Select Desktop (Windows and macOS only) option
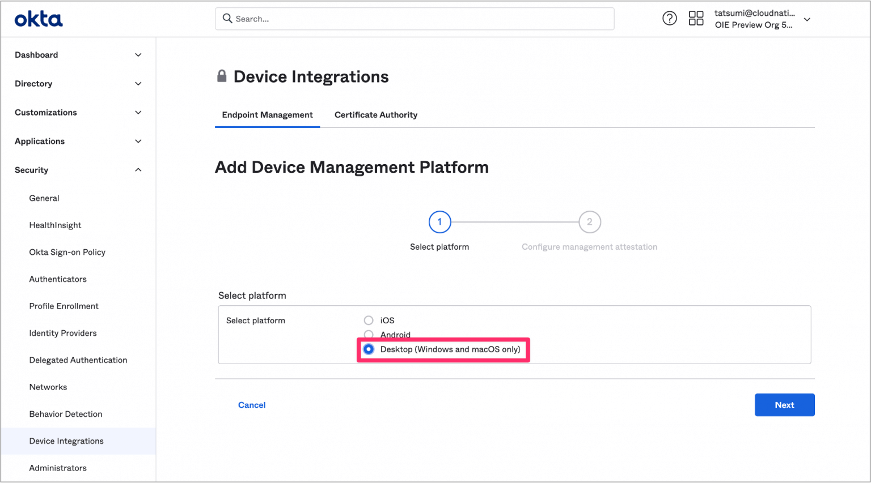This screenshot has height=483, width=871. pyautogui.click(x=369, y=349)
